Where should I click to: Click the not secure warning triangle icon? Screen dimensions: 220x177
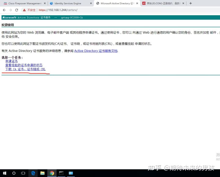tap(24, 10)
